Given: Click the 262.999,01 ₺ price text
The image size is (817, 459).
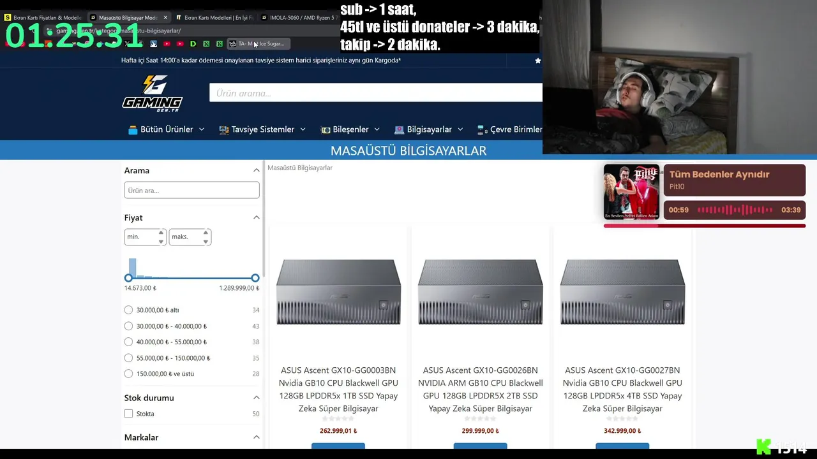Looking at the screenshot, I should [x=338, y=431].
